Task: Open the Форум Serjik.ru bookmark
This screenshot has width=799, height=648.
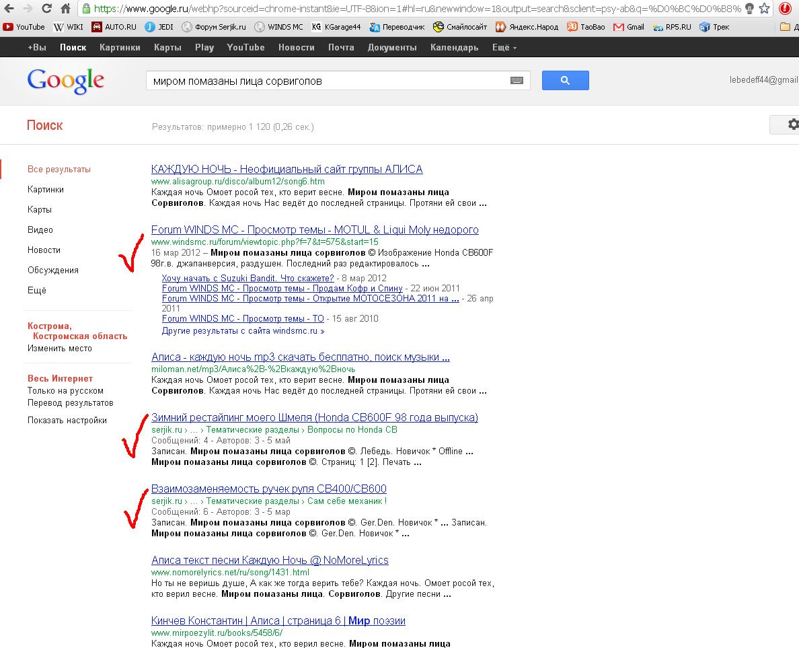Action: (214, 27)
